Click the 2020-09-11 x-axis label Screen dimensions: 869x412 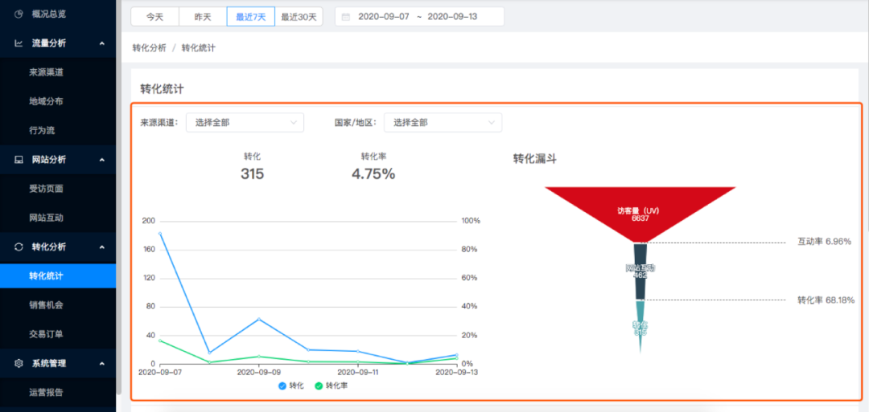coord(358,373)
